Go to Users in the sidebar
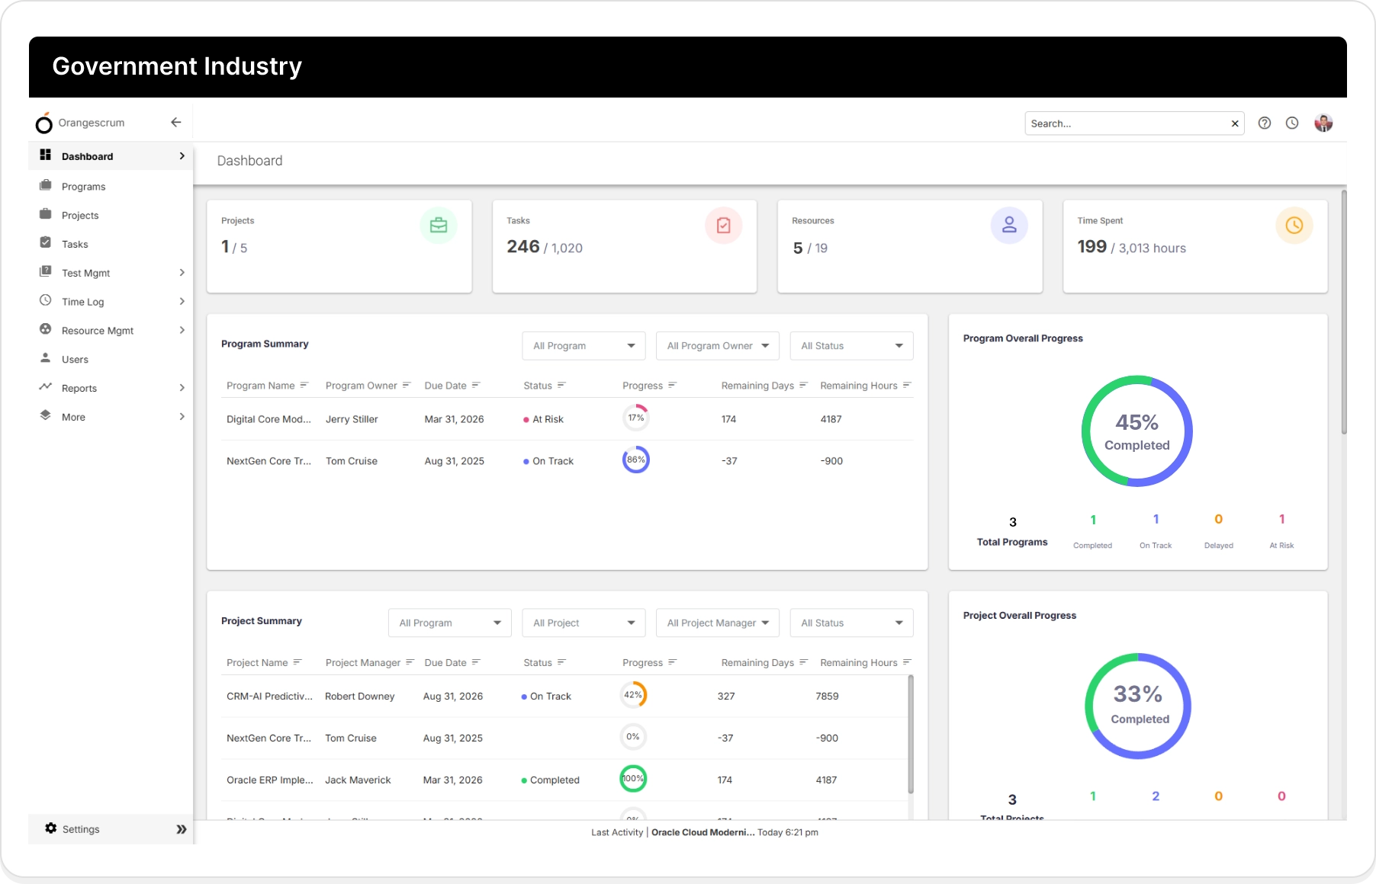Image resolution: width=1376 pixels, height=884 pixels. [x=75, y=360]
